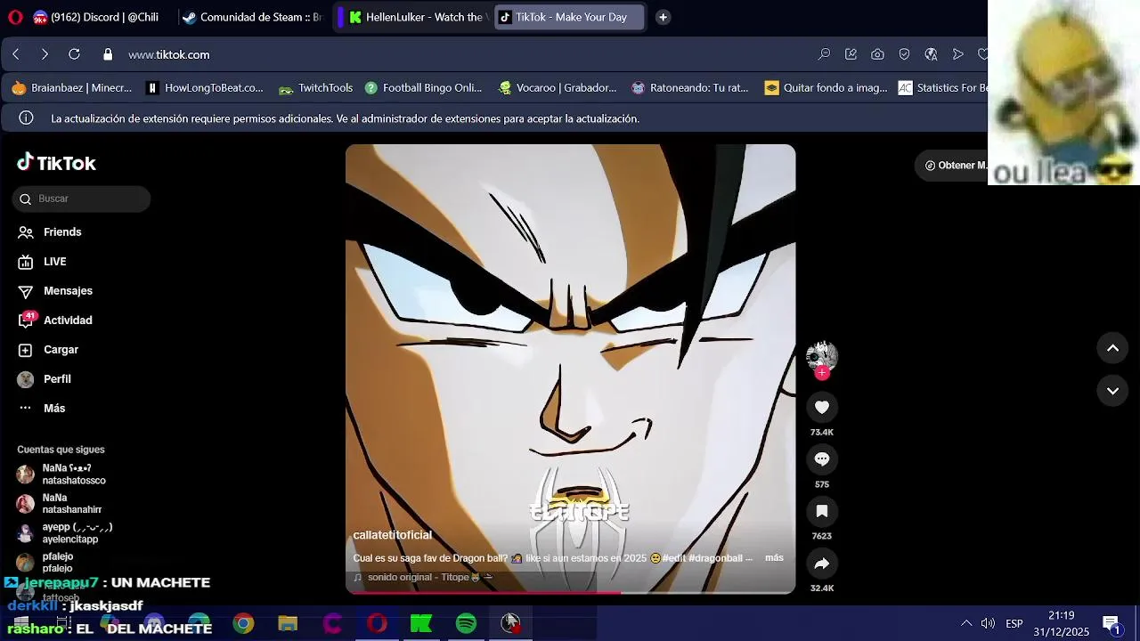
Task: Click the browser back arrow
Action: click(16, 54)
